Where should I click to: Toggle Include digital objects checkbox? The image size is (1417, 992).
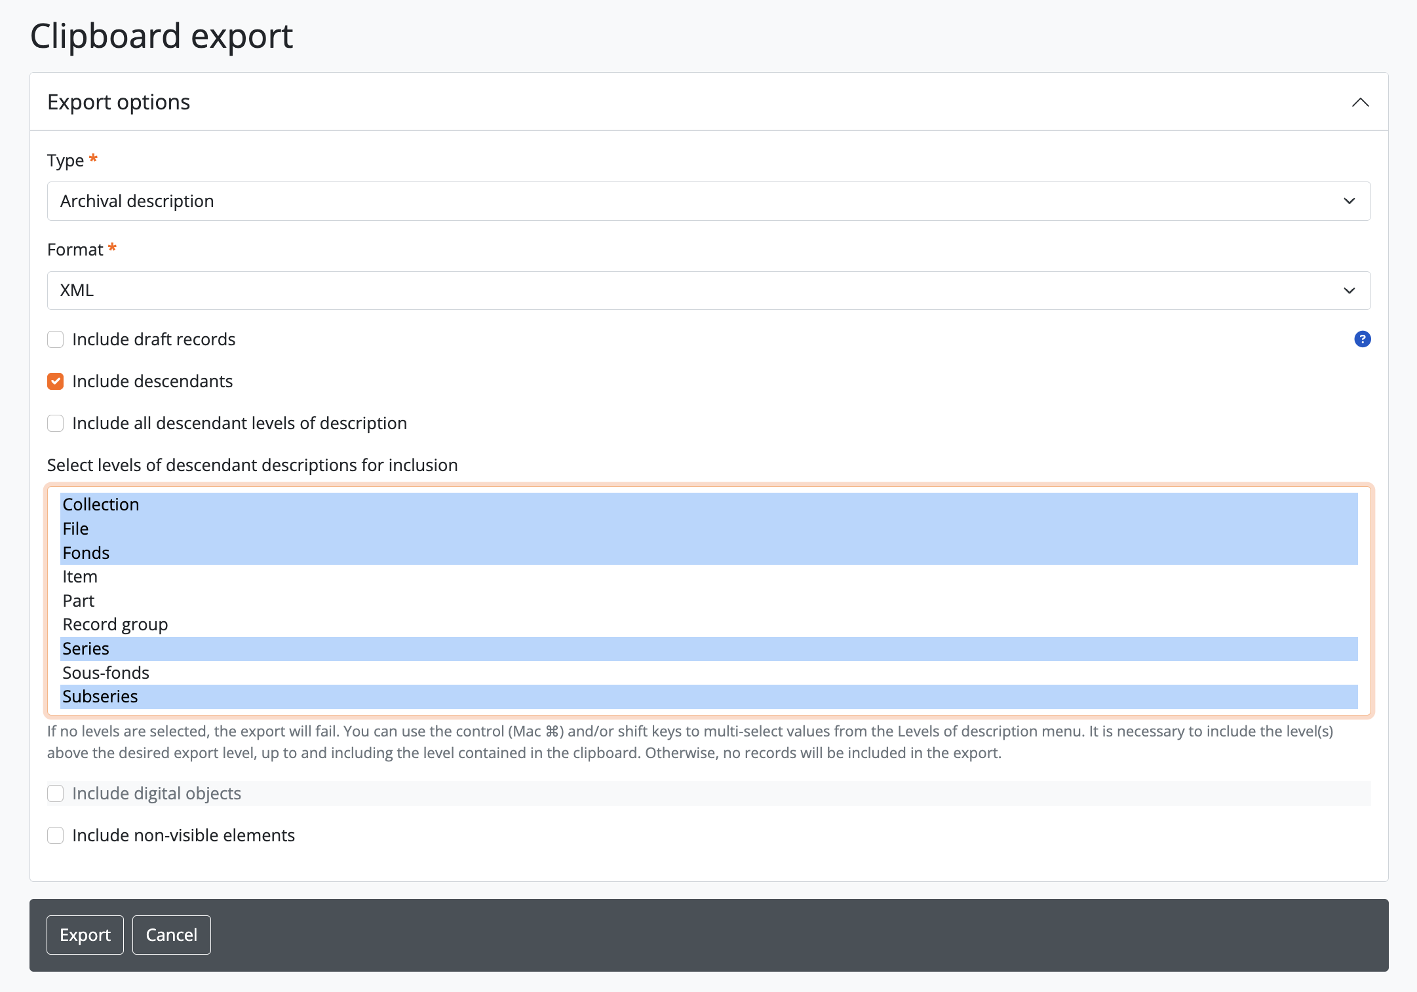click(56, 793)
